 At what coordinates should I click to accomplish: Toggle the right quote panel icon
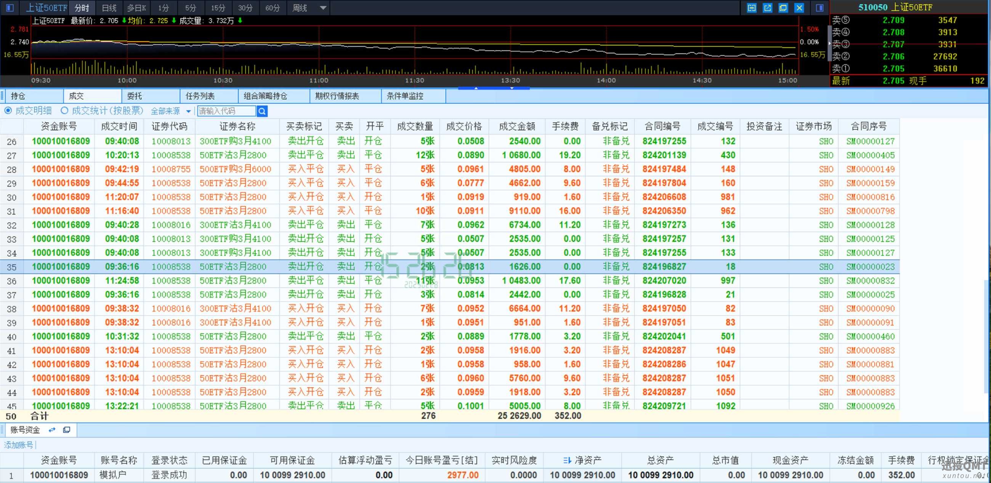(x=819, y=8)
